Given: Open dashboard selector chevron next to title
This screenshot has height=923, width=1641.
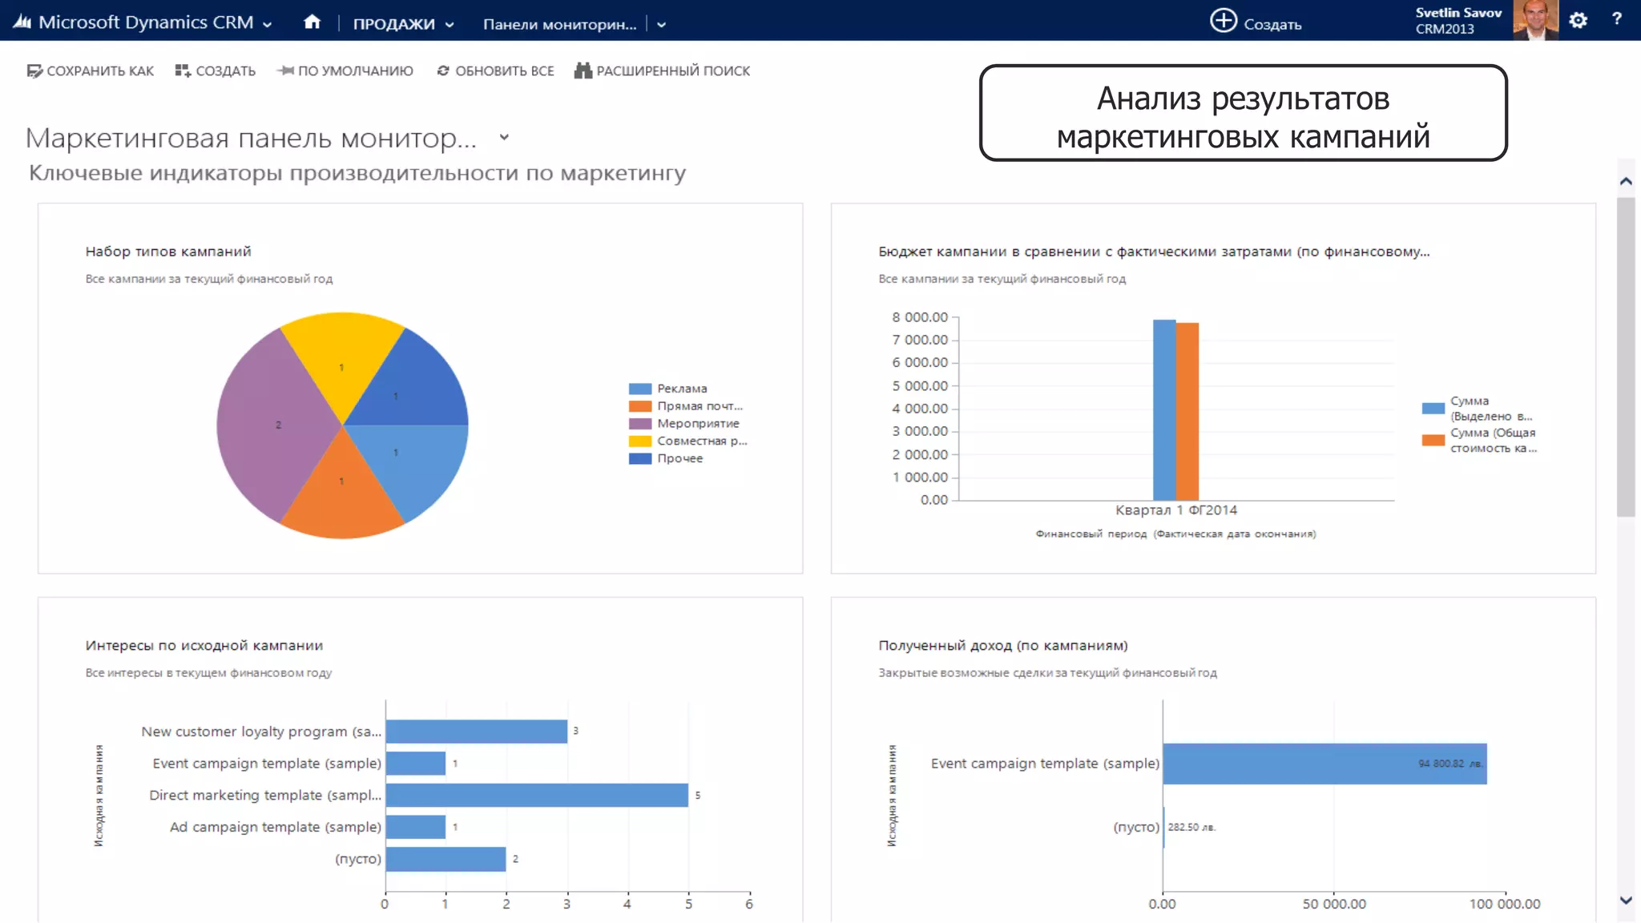Looking at the screenshot, I should point(504,138).
